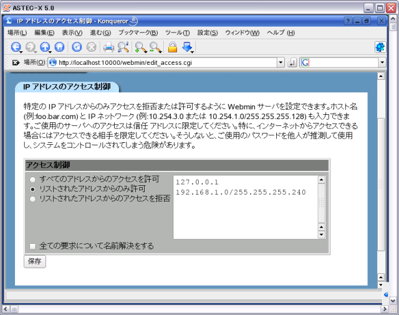Open the ブックマーク(B) menu
399x315 pixels.
click(x=138, y=32)
